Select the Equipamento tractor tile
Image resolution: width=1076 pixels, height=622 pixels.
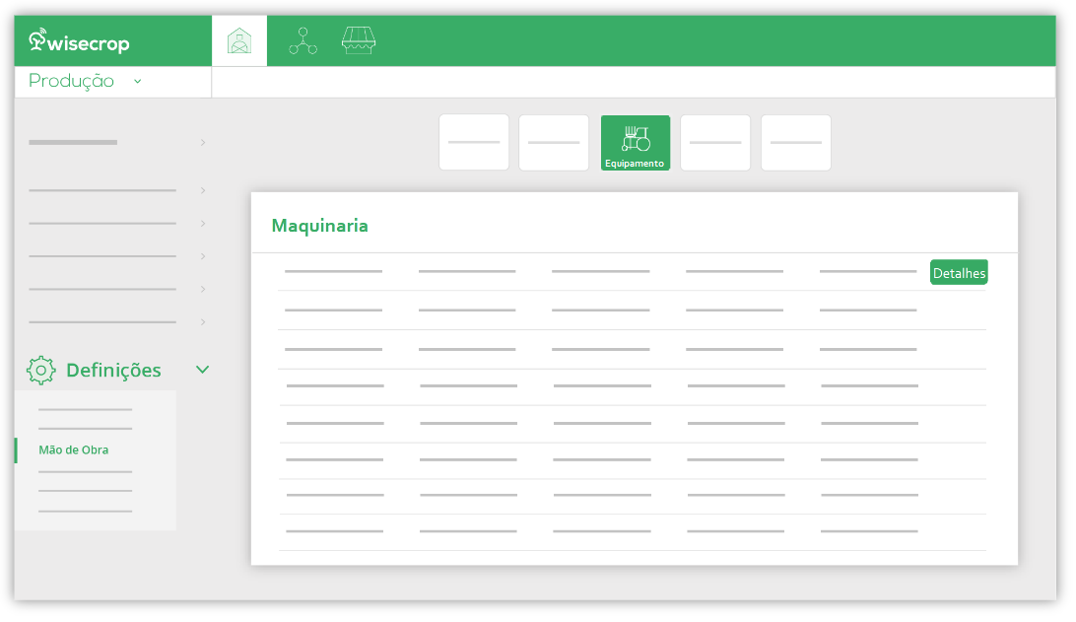coord(636,143)
